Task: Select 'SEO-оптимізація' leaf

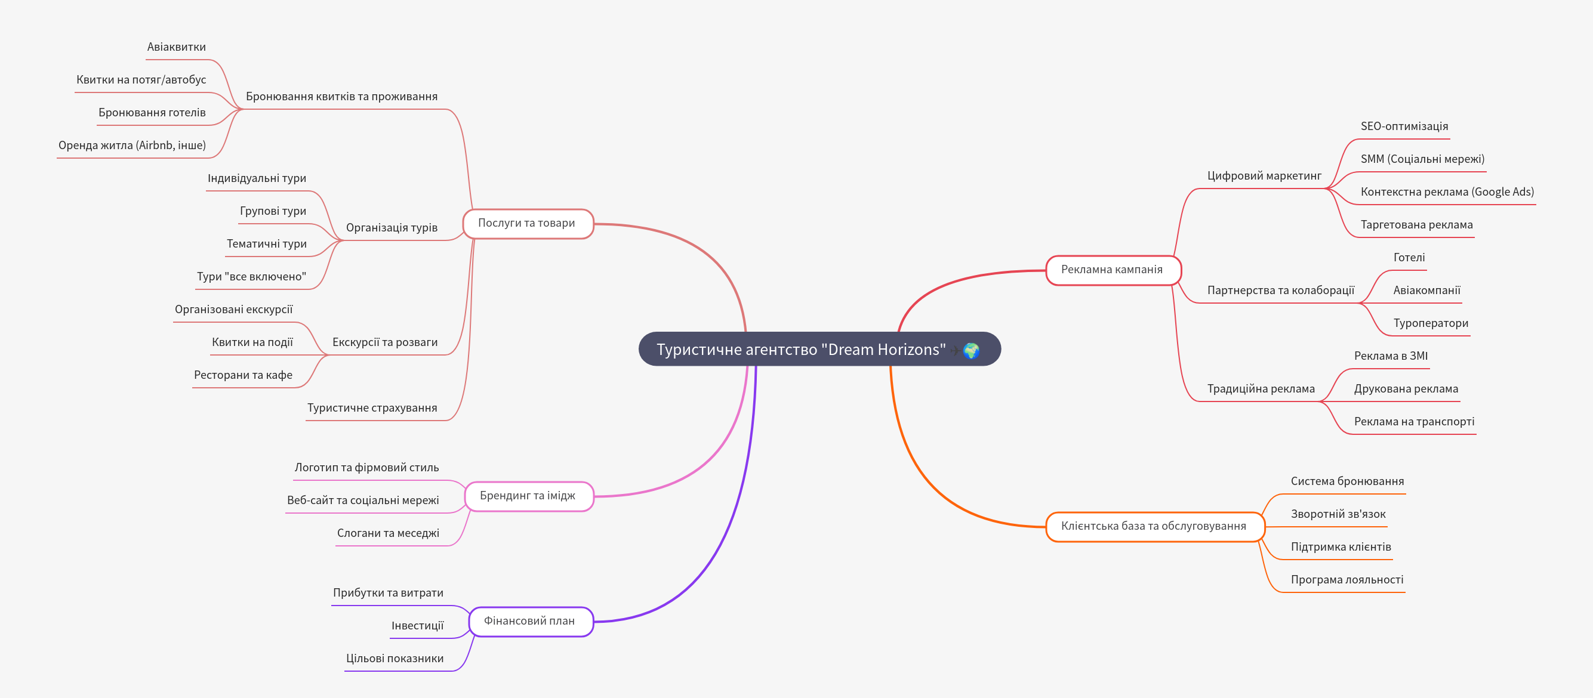Action: click(1404, 126)
